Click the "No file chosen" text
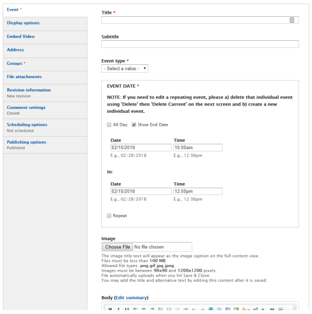This screenshot has height=314, width=312. click(149, 247)
